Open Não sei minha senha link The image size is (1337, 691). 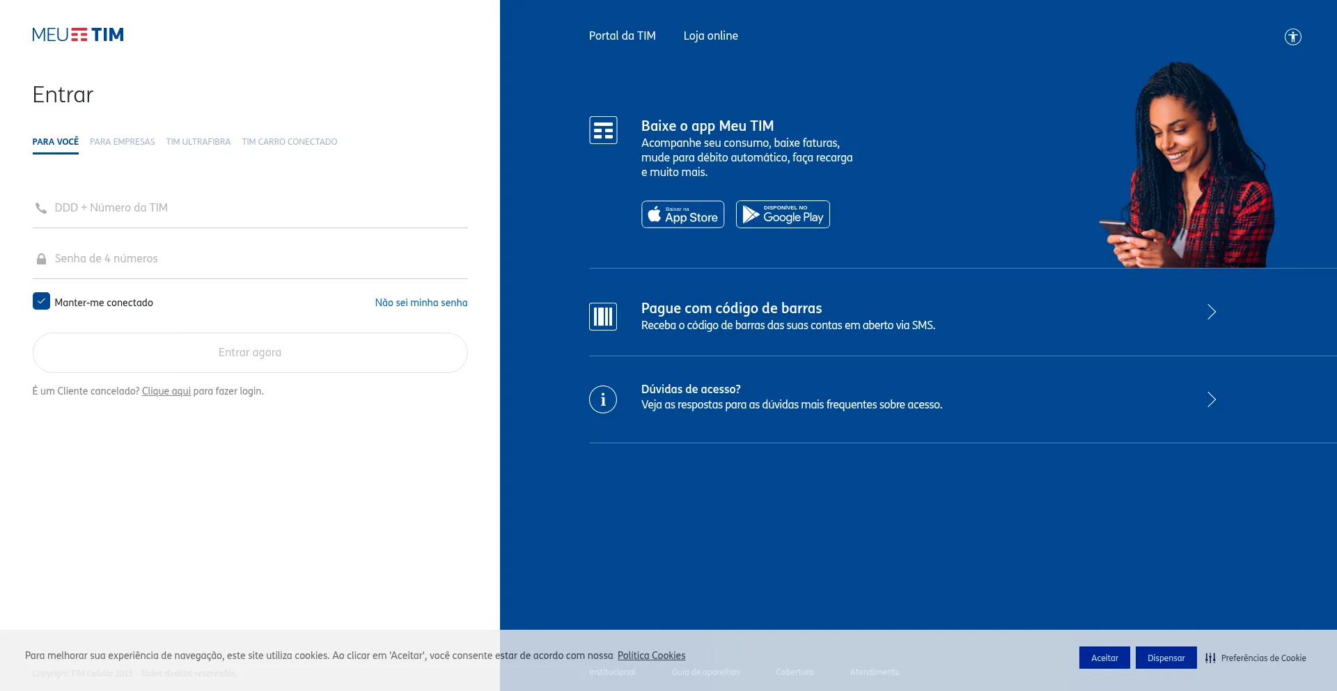[421, 303]
